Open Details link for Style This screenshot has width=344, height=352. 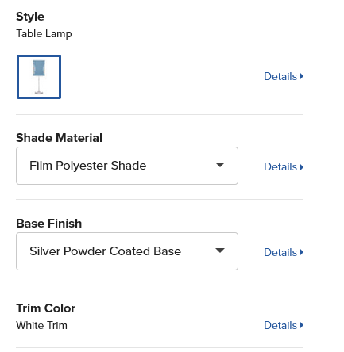coord(284,76)
